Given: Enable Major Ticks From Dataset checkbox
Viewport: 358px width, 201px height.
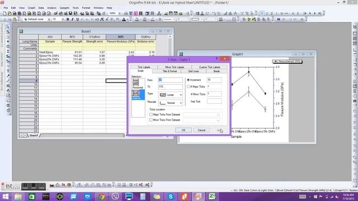Looking at the screenshot, I should click(151, 114).
